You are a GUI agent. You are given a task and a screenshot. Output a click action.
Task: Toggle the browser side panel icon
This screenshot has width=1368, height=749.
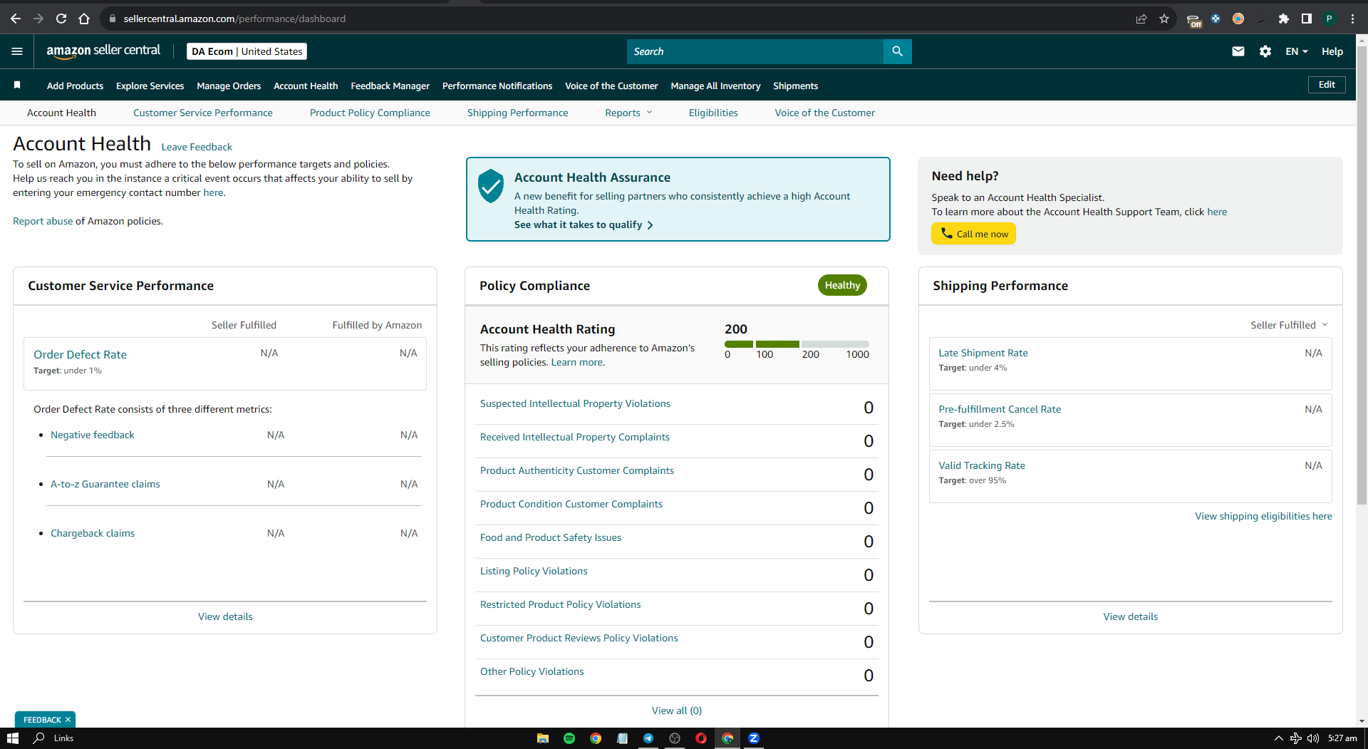tap(1307, 19)
